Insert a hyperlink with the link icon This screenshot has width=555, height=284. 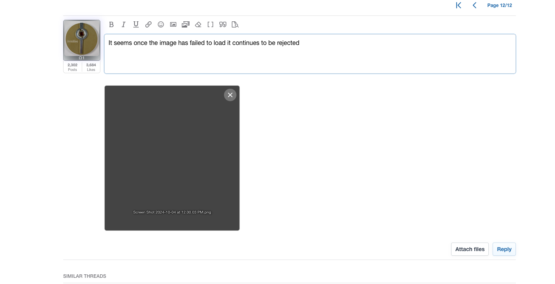pyautogui.click(x=148, y=24)
